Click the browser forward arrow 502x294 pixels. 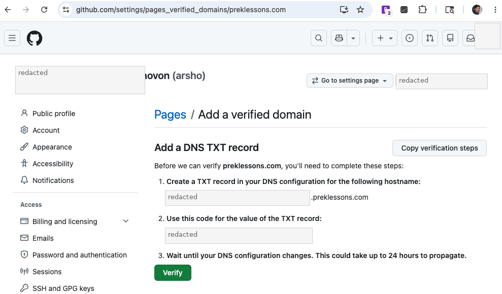[x=26, y=10]
